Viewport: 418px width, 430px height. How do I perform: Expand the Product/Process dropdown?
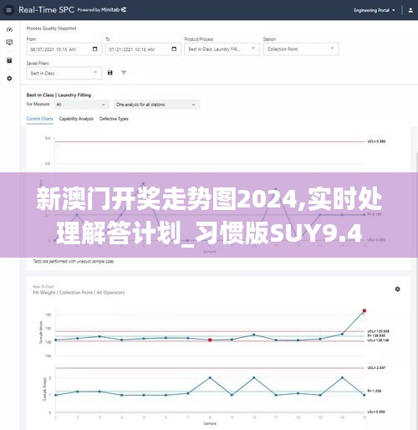(x=222, y=49)
